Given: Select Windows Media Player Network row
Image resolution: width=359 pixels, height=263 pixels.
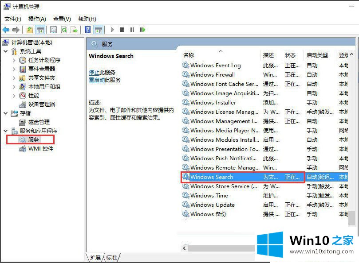Looking at the screenshot, I should coord(264,131).
